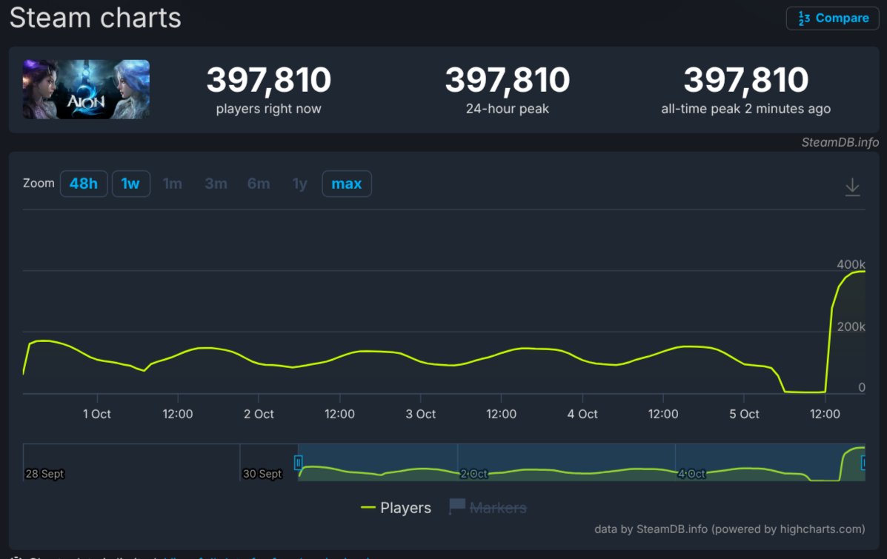Image resolution: width=887 pixels, height=559 pixels.
Task: Click the 28 Sept label in navigator
Action: pyautogui.click(x=44, y=474)
